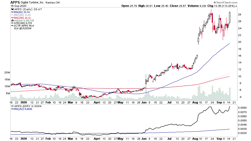
Task: Click the Feb label on upper date axis
Action: coord(48,102)
